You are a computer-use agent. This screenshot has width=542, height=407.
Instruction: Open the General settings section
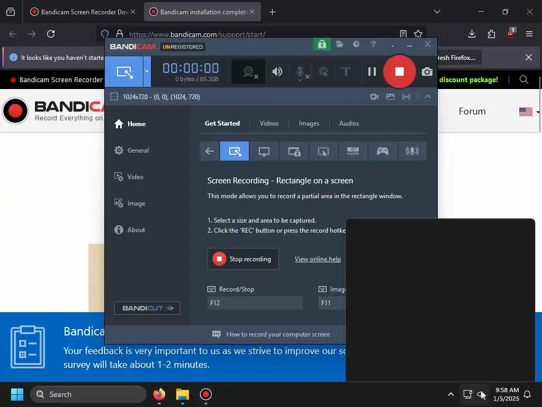[131, 151]
